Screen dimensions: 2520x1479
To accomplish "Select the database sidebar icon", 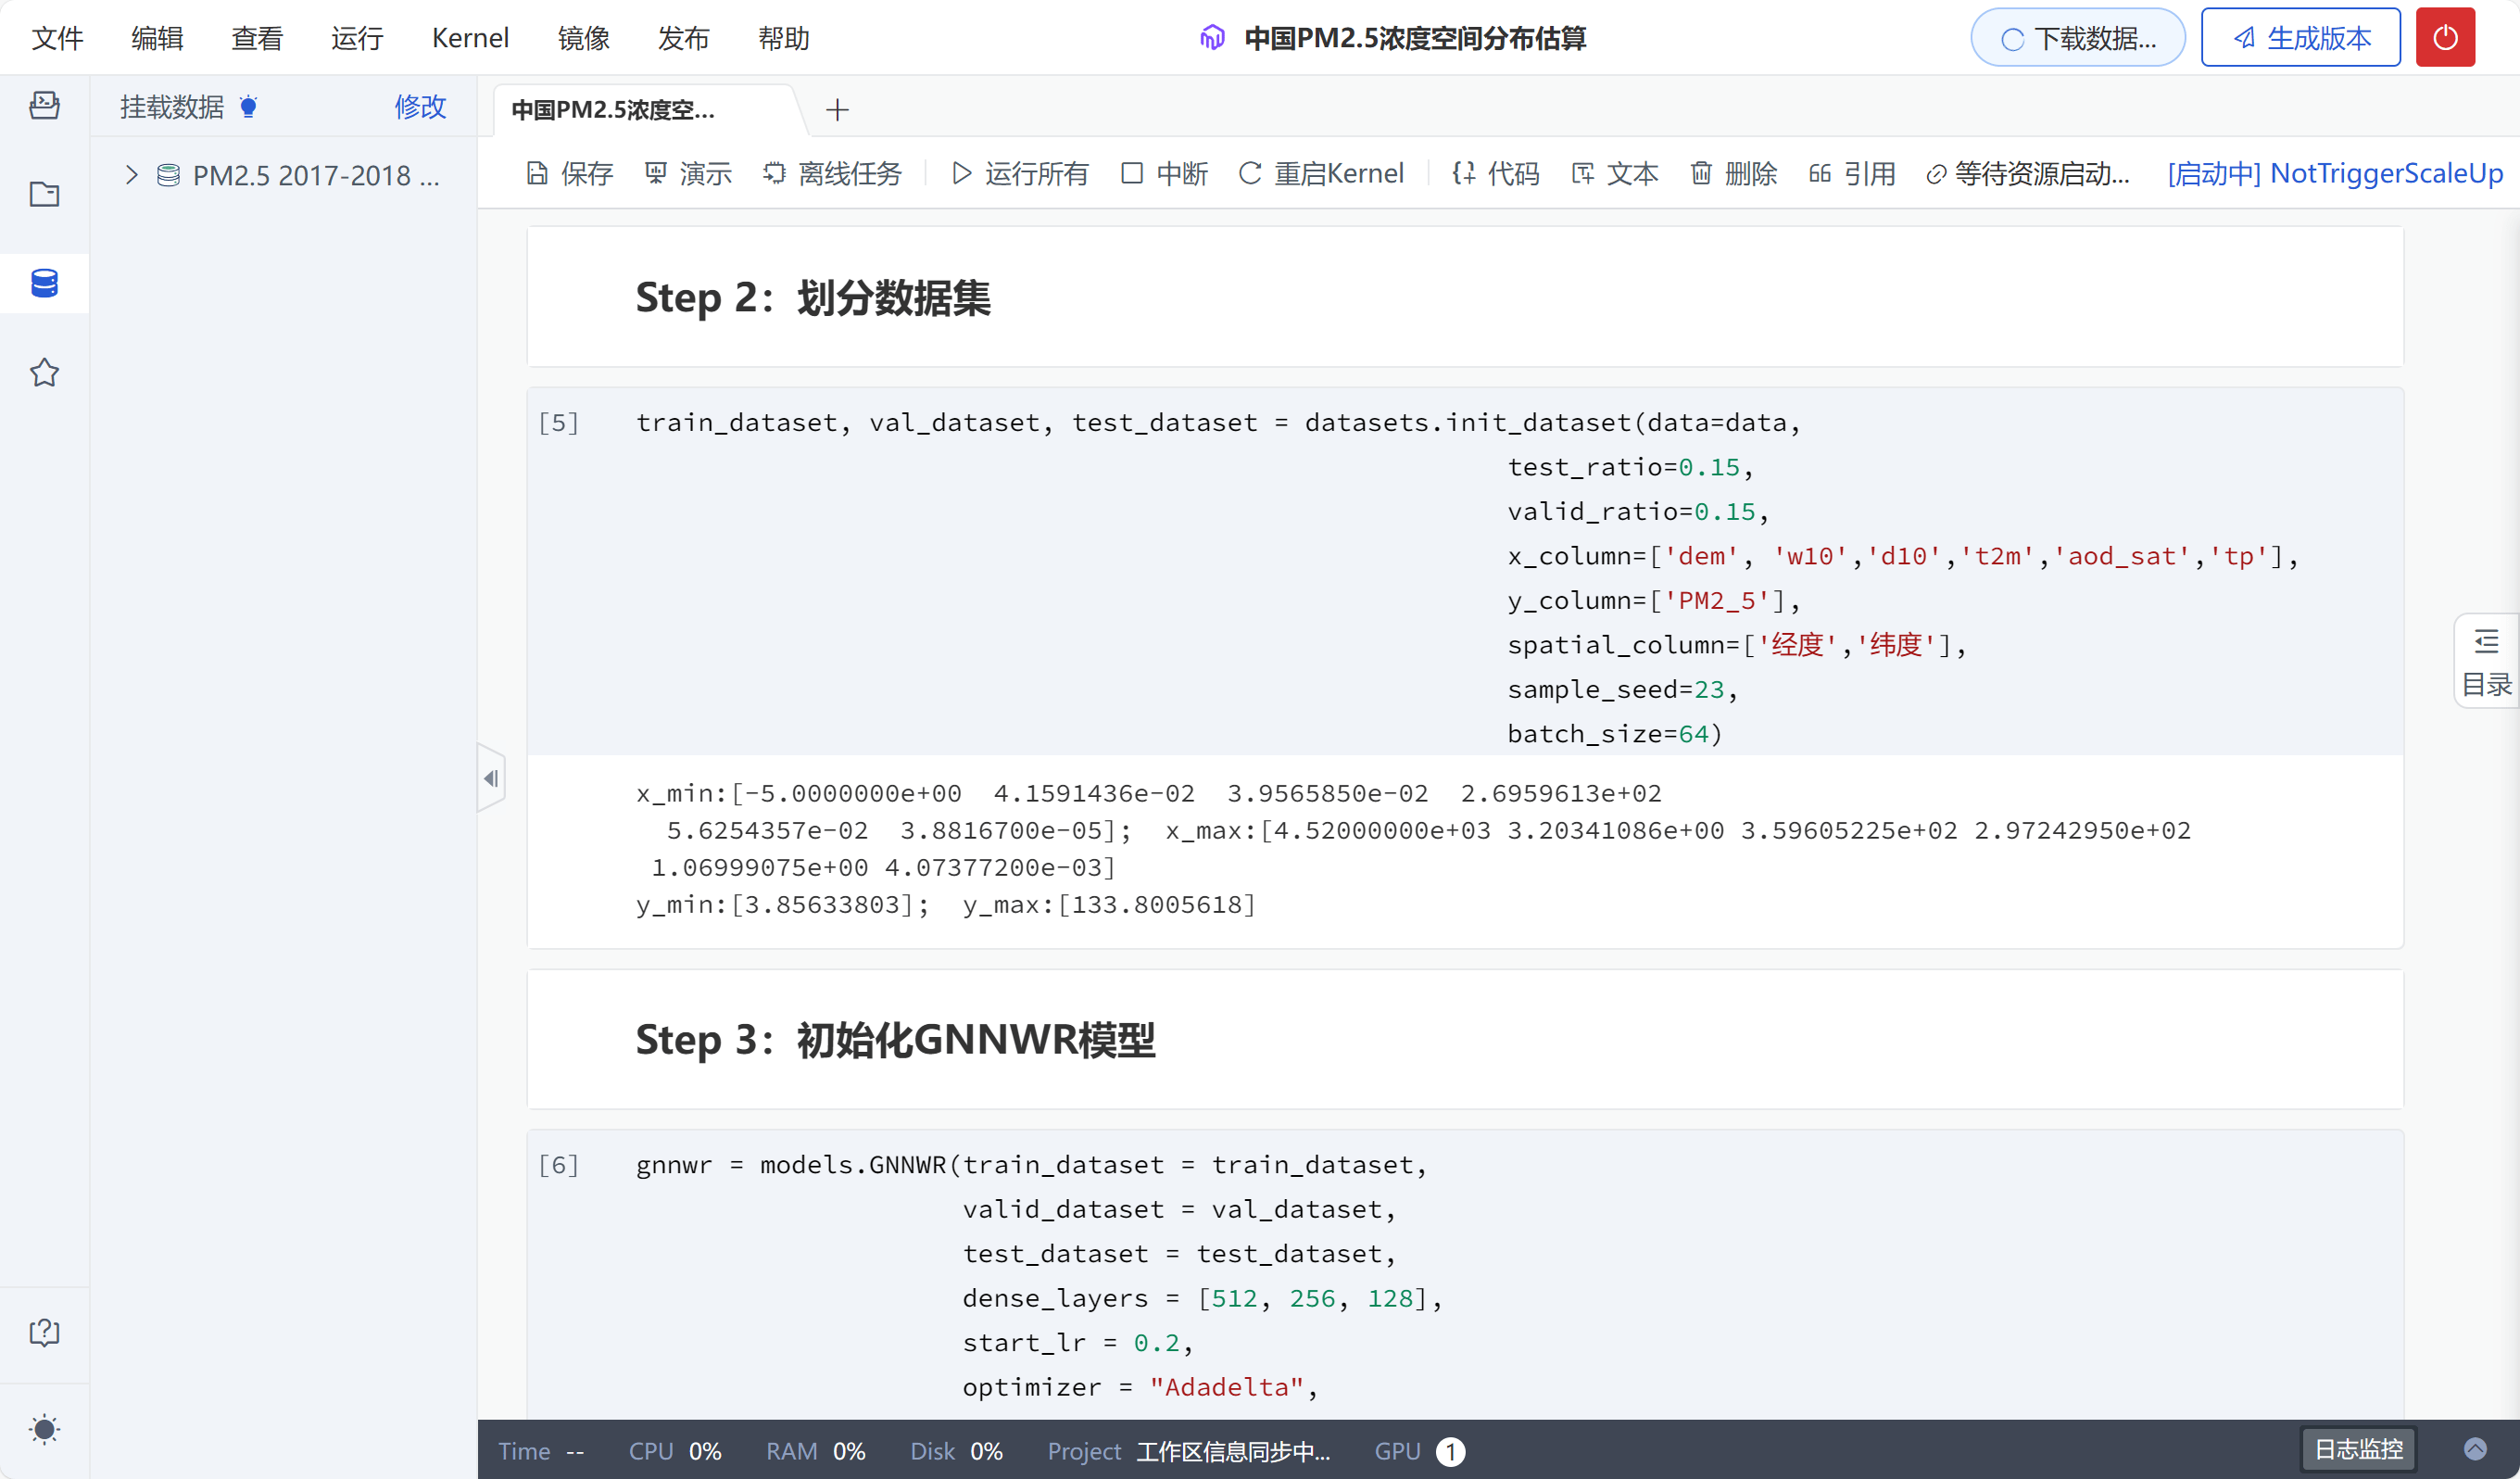I will pos(44,283).
